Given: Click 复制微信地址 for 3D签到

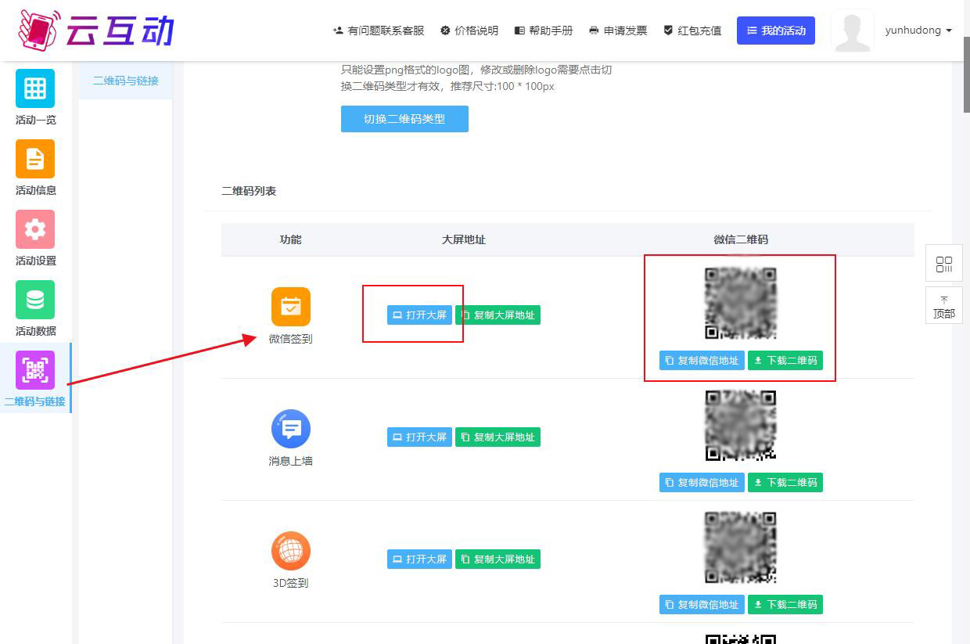Looking at the screenshot, I should (702, 605).
